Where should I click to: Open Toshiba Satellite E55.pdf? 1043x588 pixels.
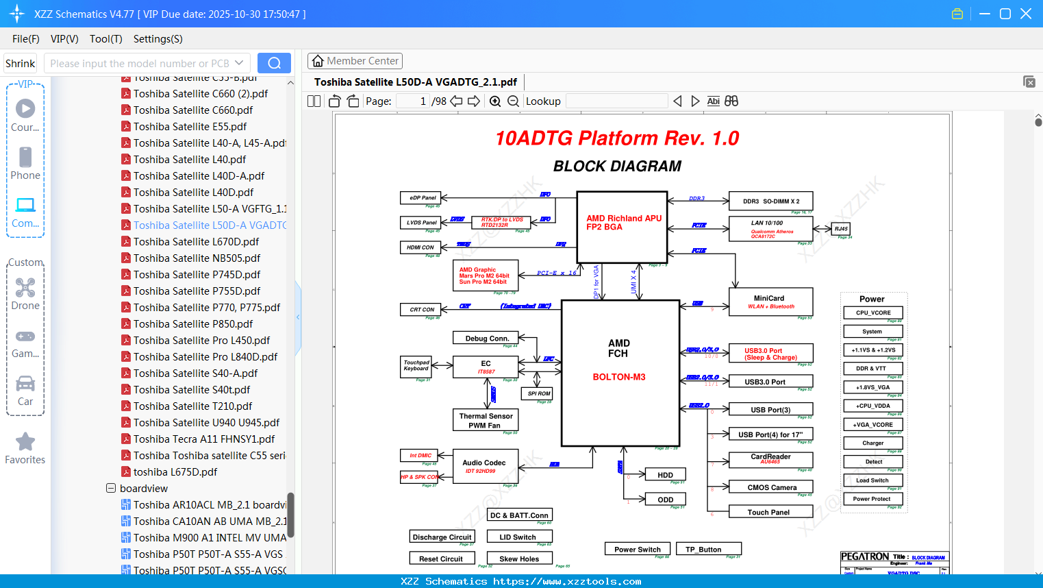(190, 126)
